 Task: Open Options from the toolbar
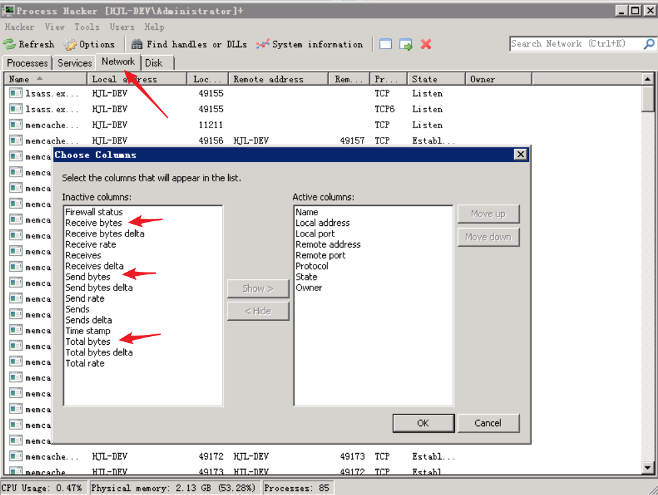pyautogui.click(x=89, y=45)
